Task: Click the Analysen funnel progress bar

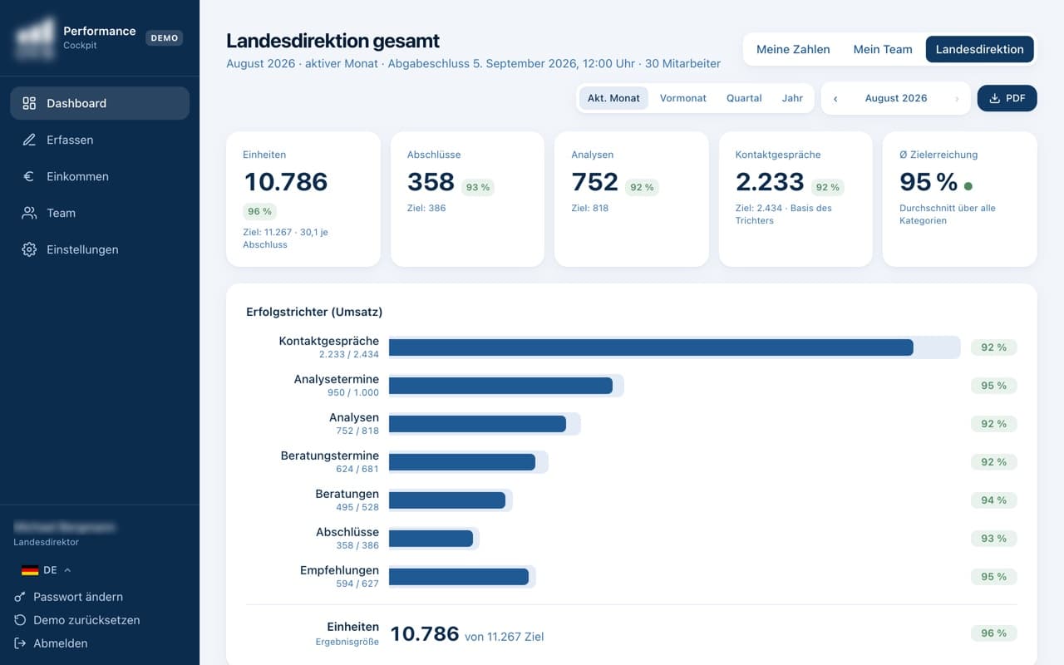Action: coord(485,424)
